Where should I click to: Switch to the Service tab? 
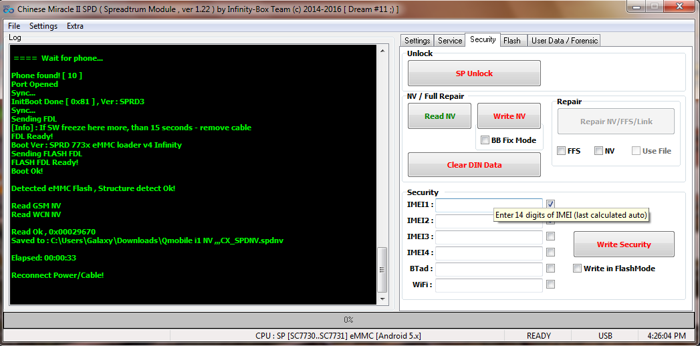(x=449, y=41)
